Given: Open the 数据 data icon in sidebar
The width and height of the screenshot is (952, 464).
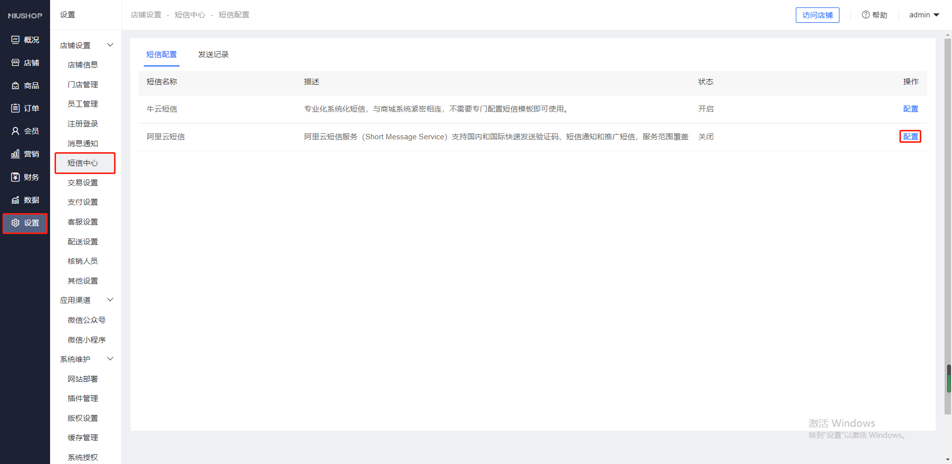Looking at the screenshot, I should click(15, 200).
